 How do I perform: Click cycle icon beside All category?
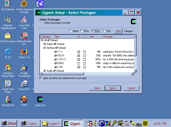(48, 40)
